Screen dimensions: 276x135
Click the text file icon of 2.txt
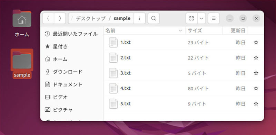(114, 58)
